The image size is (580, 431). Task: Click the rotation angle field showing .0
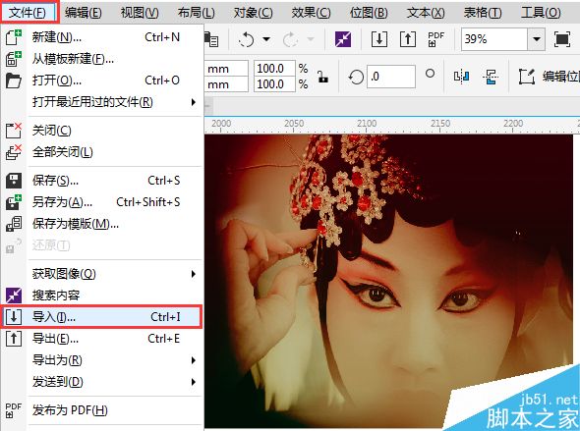point(391,77)
